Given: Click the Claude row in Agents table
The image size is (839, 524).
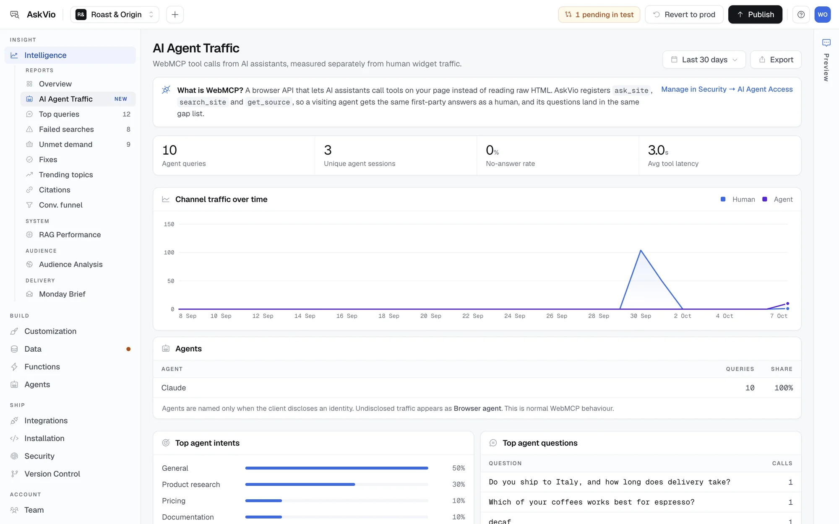Looking at the screenshot, I should coord(477,388).
